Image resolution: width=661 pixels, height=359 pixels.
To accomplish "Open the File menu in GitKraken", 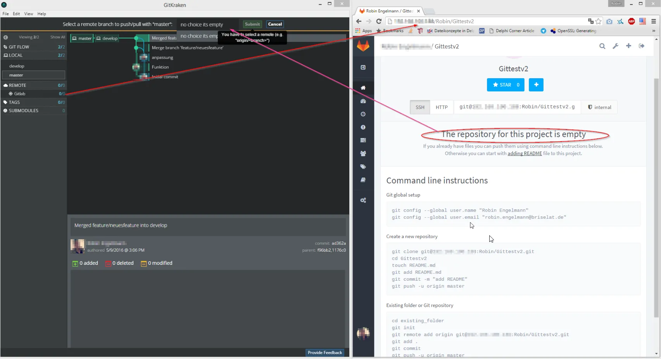I will pos(5,14).
